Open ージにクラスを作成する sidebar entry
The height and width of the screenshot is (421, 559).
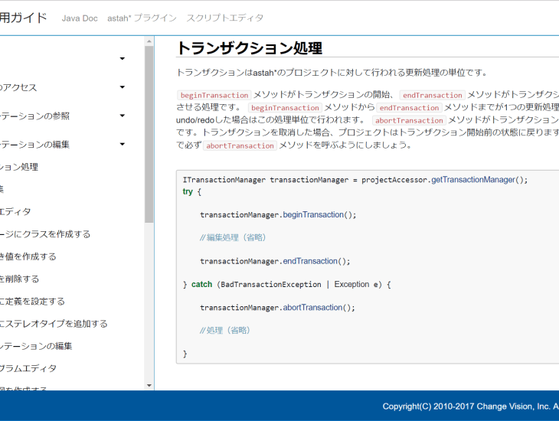click(45, 234)
